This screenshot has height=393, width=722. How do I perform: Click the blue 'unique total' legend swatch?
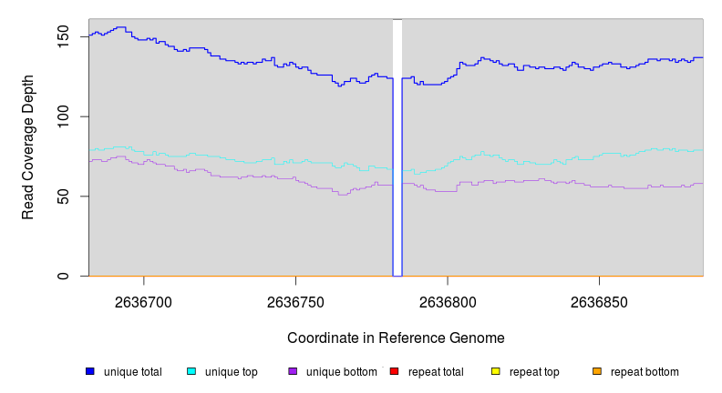point(90,371)
